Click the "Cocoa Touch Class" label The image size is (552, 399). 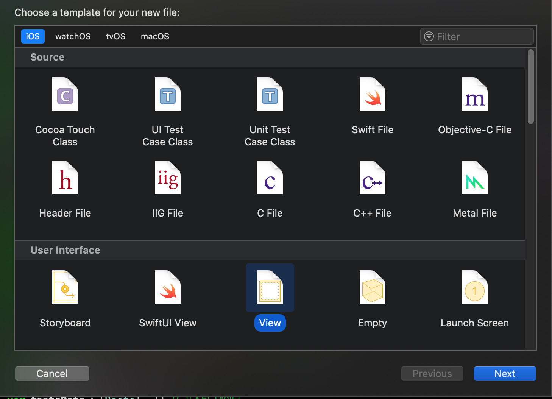click(x=65, y=136)
